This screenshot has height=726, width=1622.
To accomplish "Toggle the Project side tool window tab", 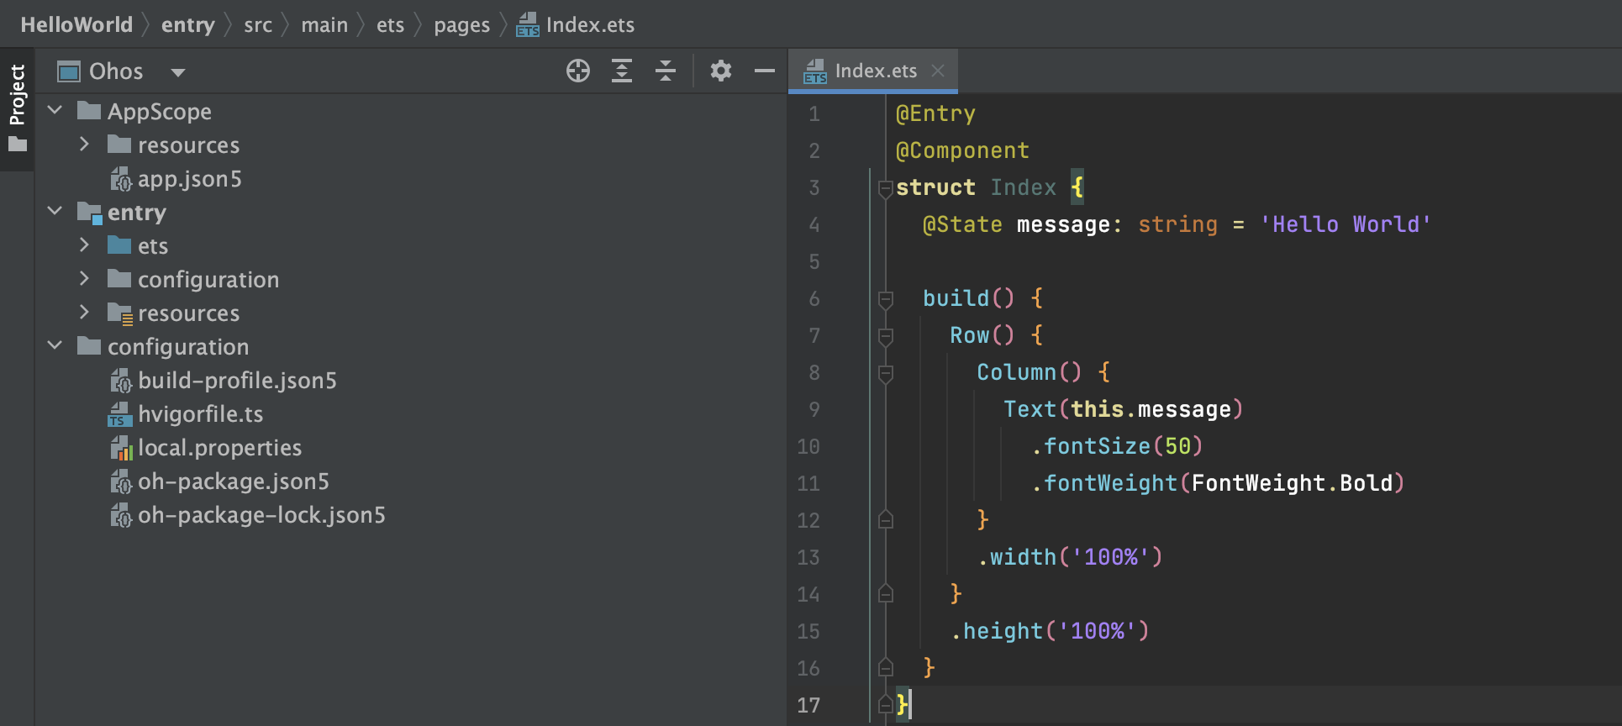I will [17, 109].
